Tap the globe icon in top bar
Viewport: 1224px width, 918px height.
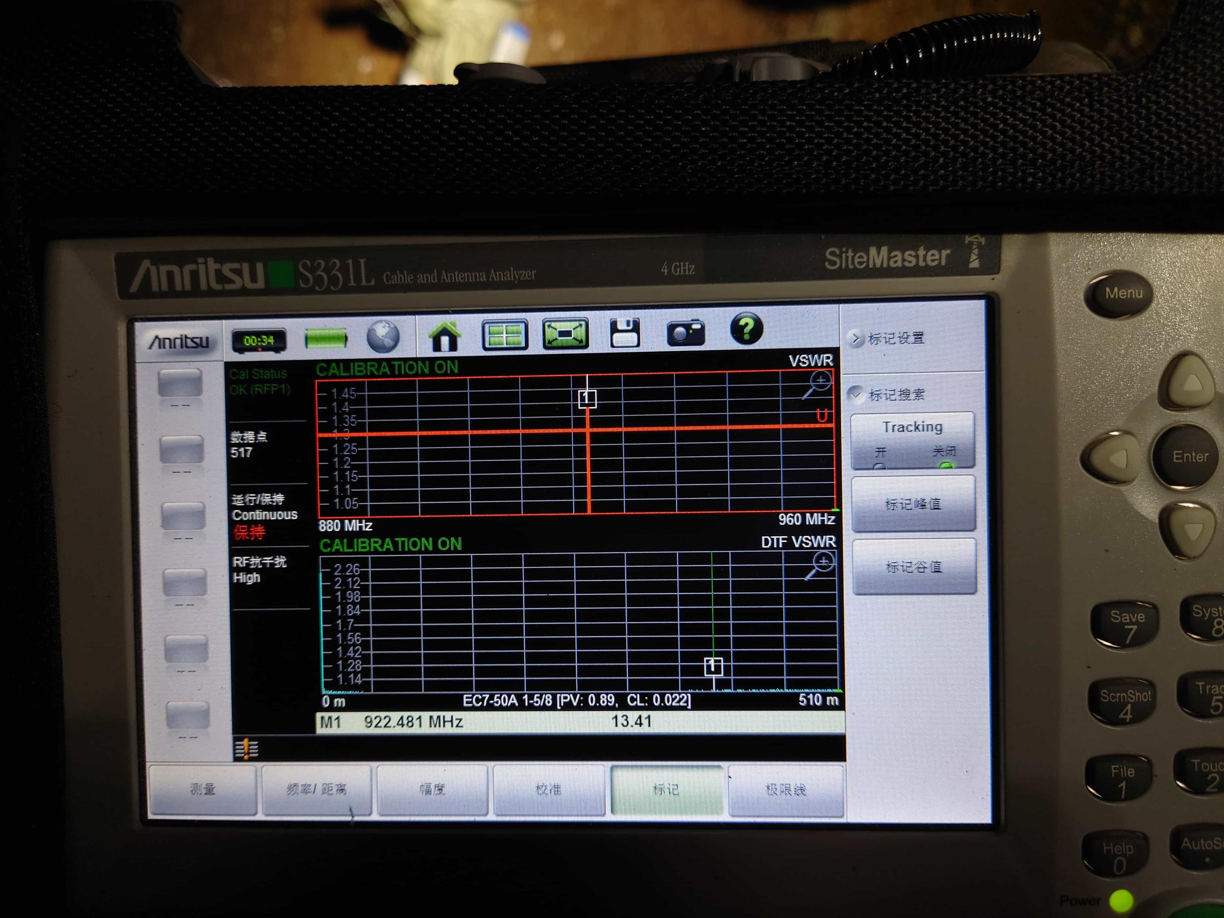(x=383, y=336)
